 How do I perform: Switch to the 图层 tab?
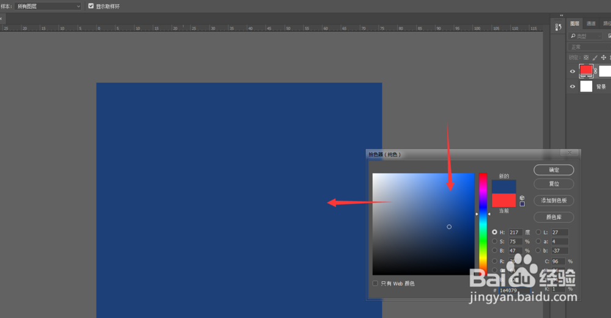coord(575,23)
